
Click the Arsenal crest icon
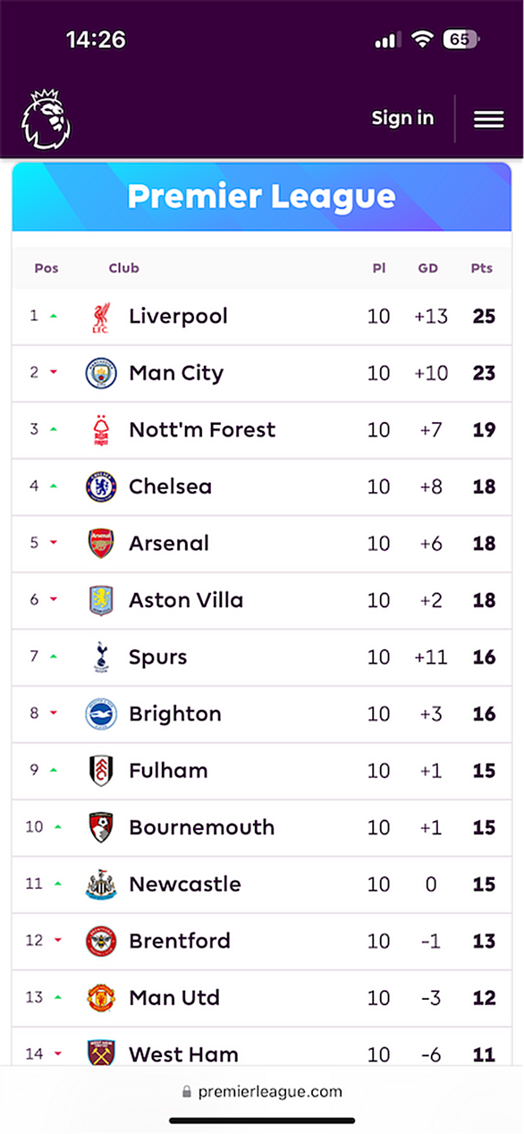[101, 544]
